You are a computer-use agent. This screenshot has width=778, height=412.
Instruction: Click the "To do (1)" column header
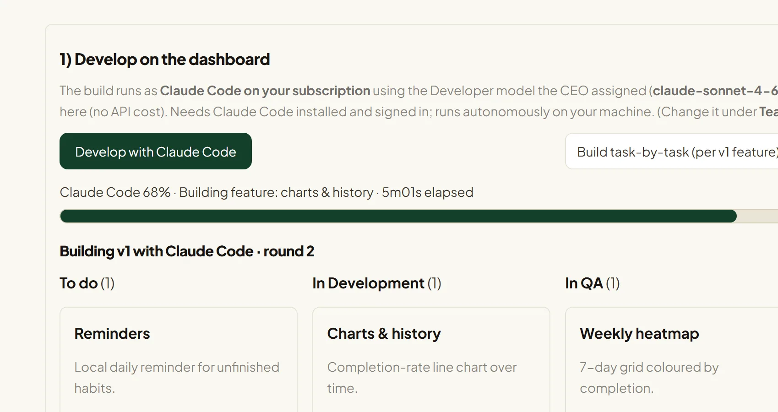click(87, 283)
